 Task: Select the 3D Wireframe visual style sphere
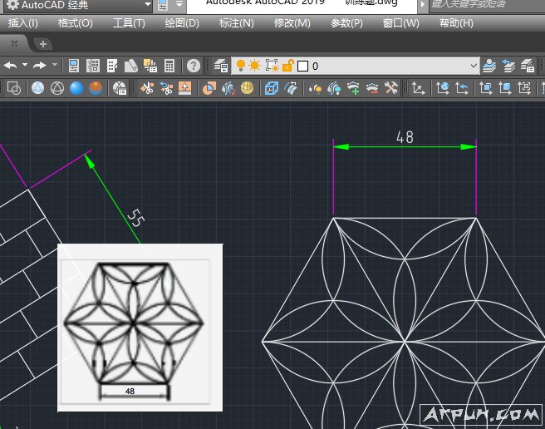[37, 88]
